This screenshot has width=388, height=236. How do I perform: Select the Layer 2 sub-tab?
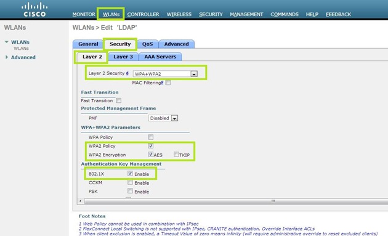coord(92,57)
